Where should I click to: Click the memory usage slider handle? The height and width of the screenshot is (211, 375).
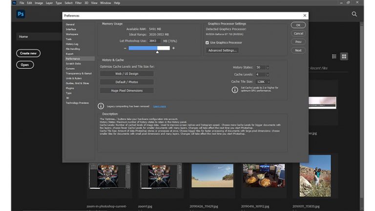point(157,52)
